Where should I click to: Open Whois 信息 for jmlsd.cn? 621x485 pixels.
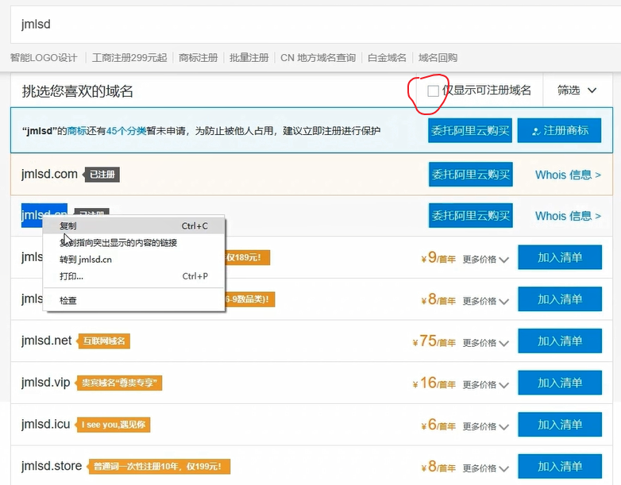[x=567, y=216]
